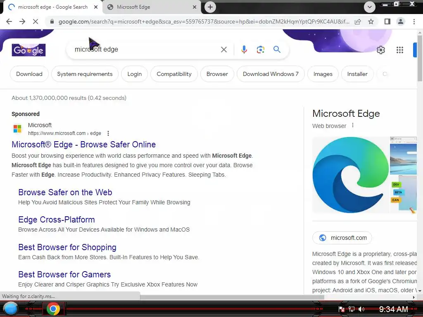Open Microsoft Edge - Browse Safer Online link
Image resolution: width=423 pixels, height=317 pixels.
pyautogui.click(x=83, y=144)
